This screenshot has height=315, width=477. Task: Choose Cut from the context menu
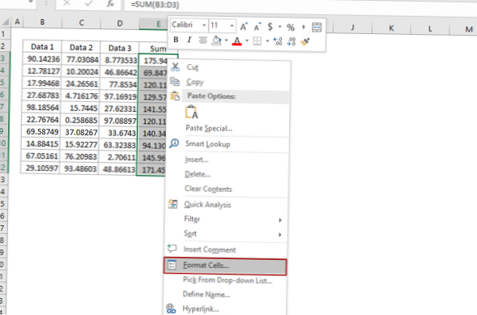(228, 67)
